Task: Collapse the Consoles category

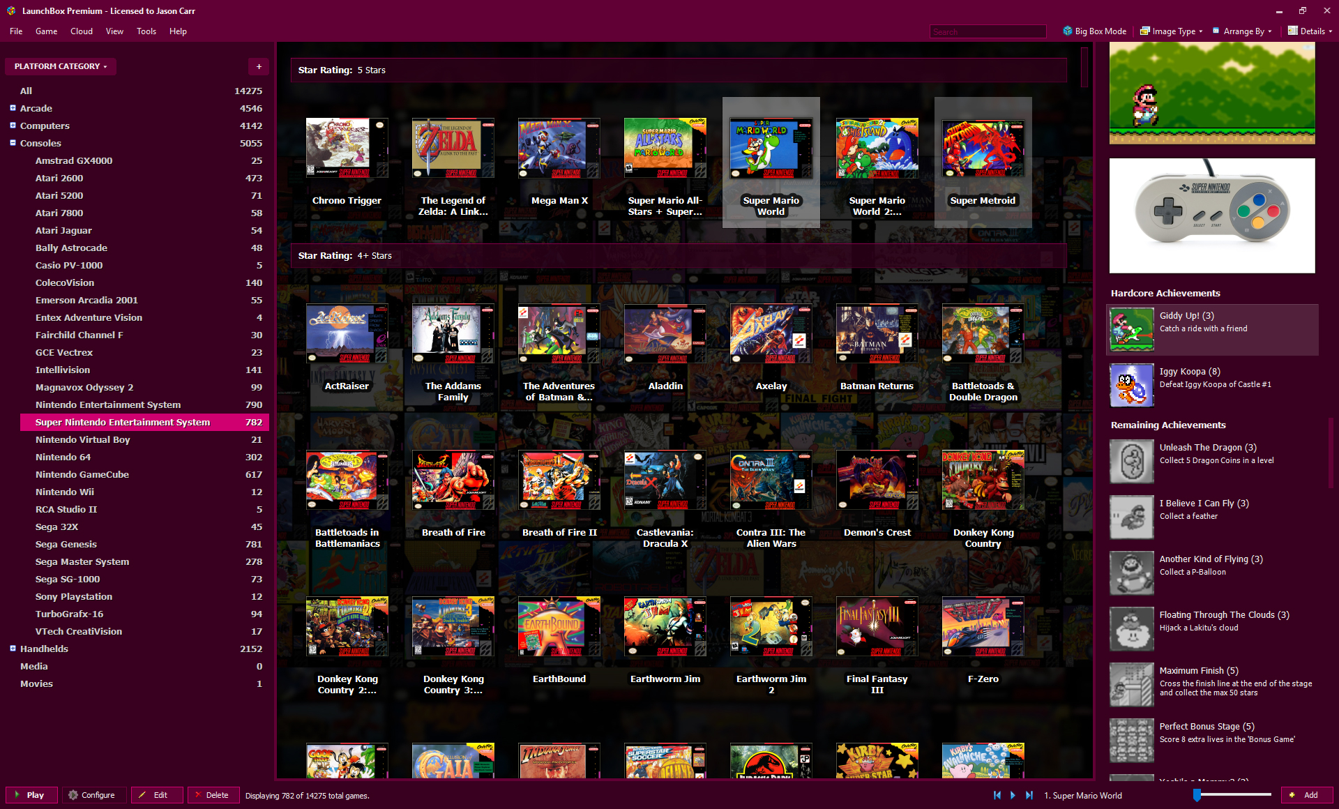Action: pos(13,143)
